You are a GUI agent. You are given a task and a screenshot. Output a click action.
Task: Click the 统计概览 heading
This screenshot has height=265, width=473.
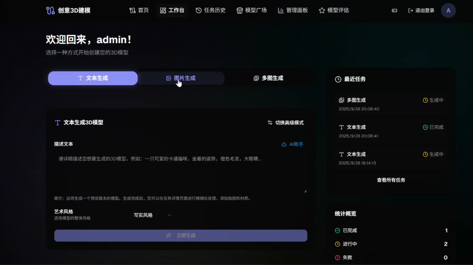click(x=345, y=214)
